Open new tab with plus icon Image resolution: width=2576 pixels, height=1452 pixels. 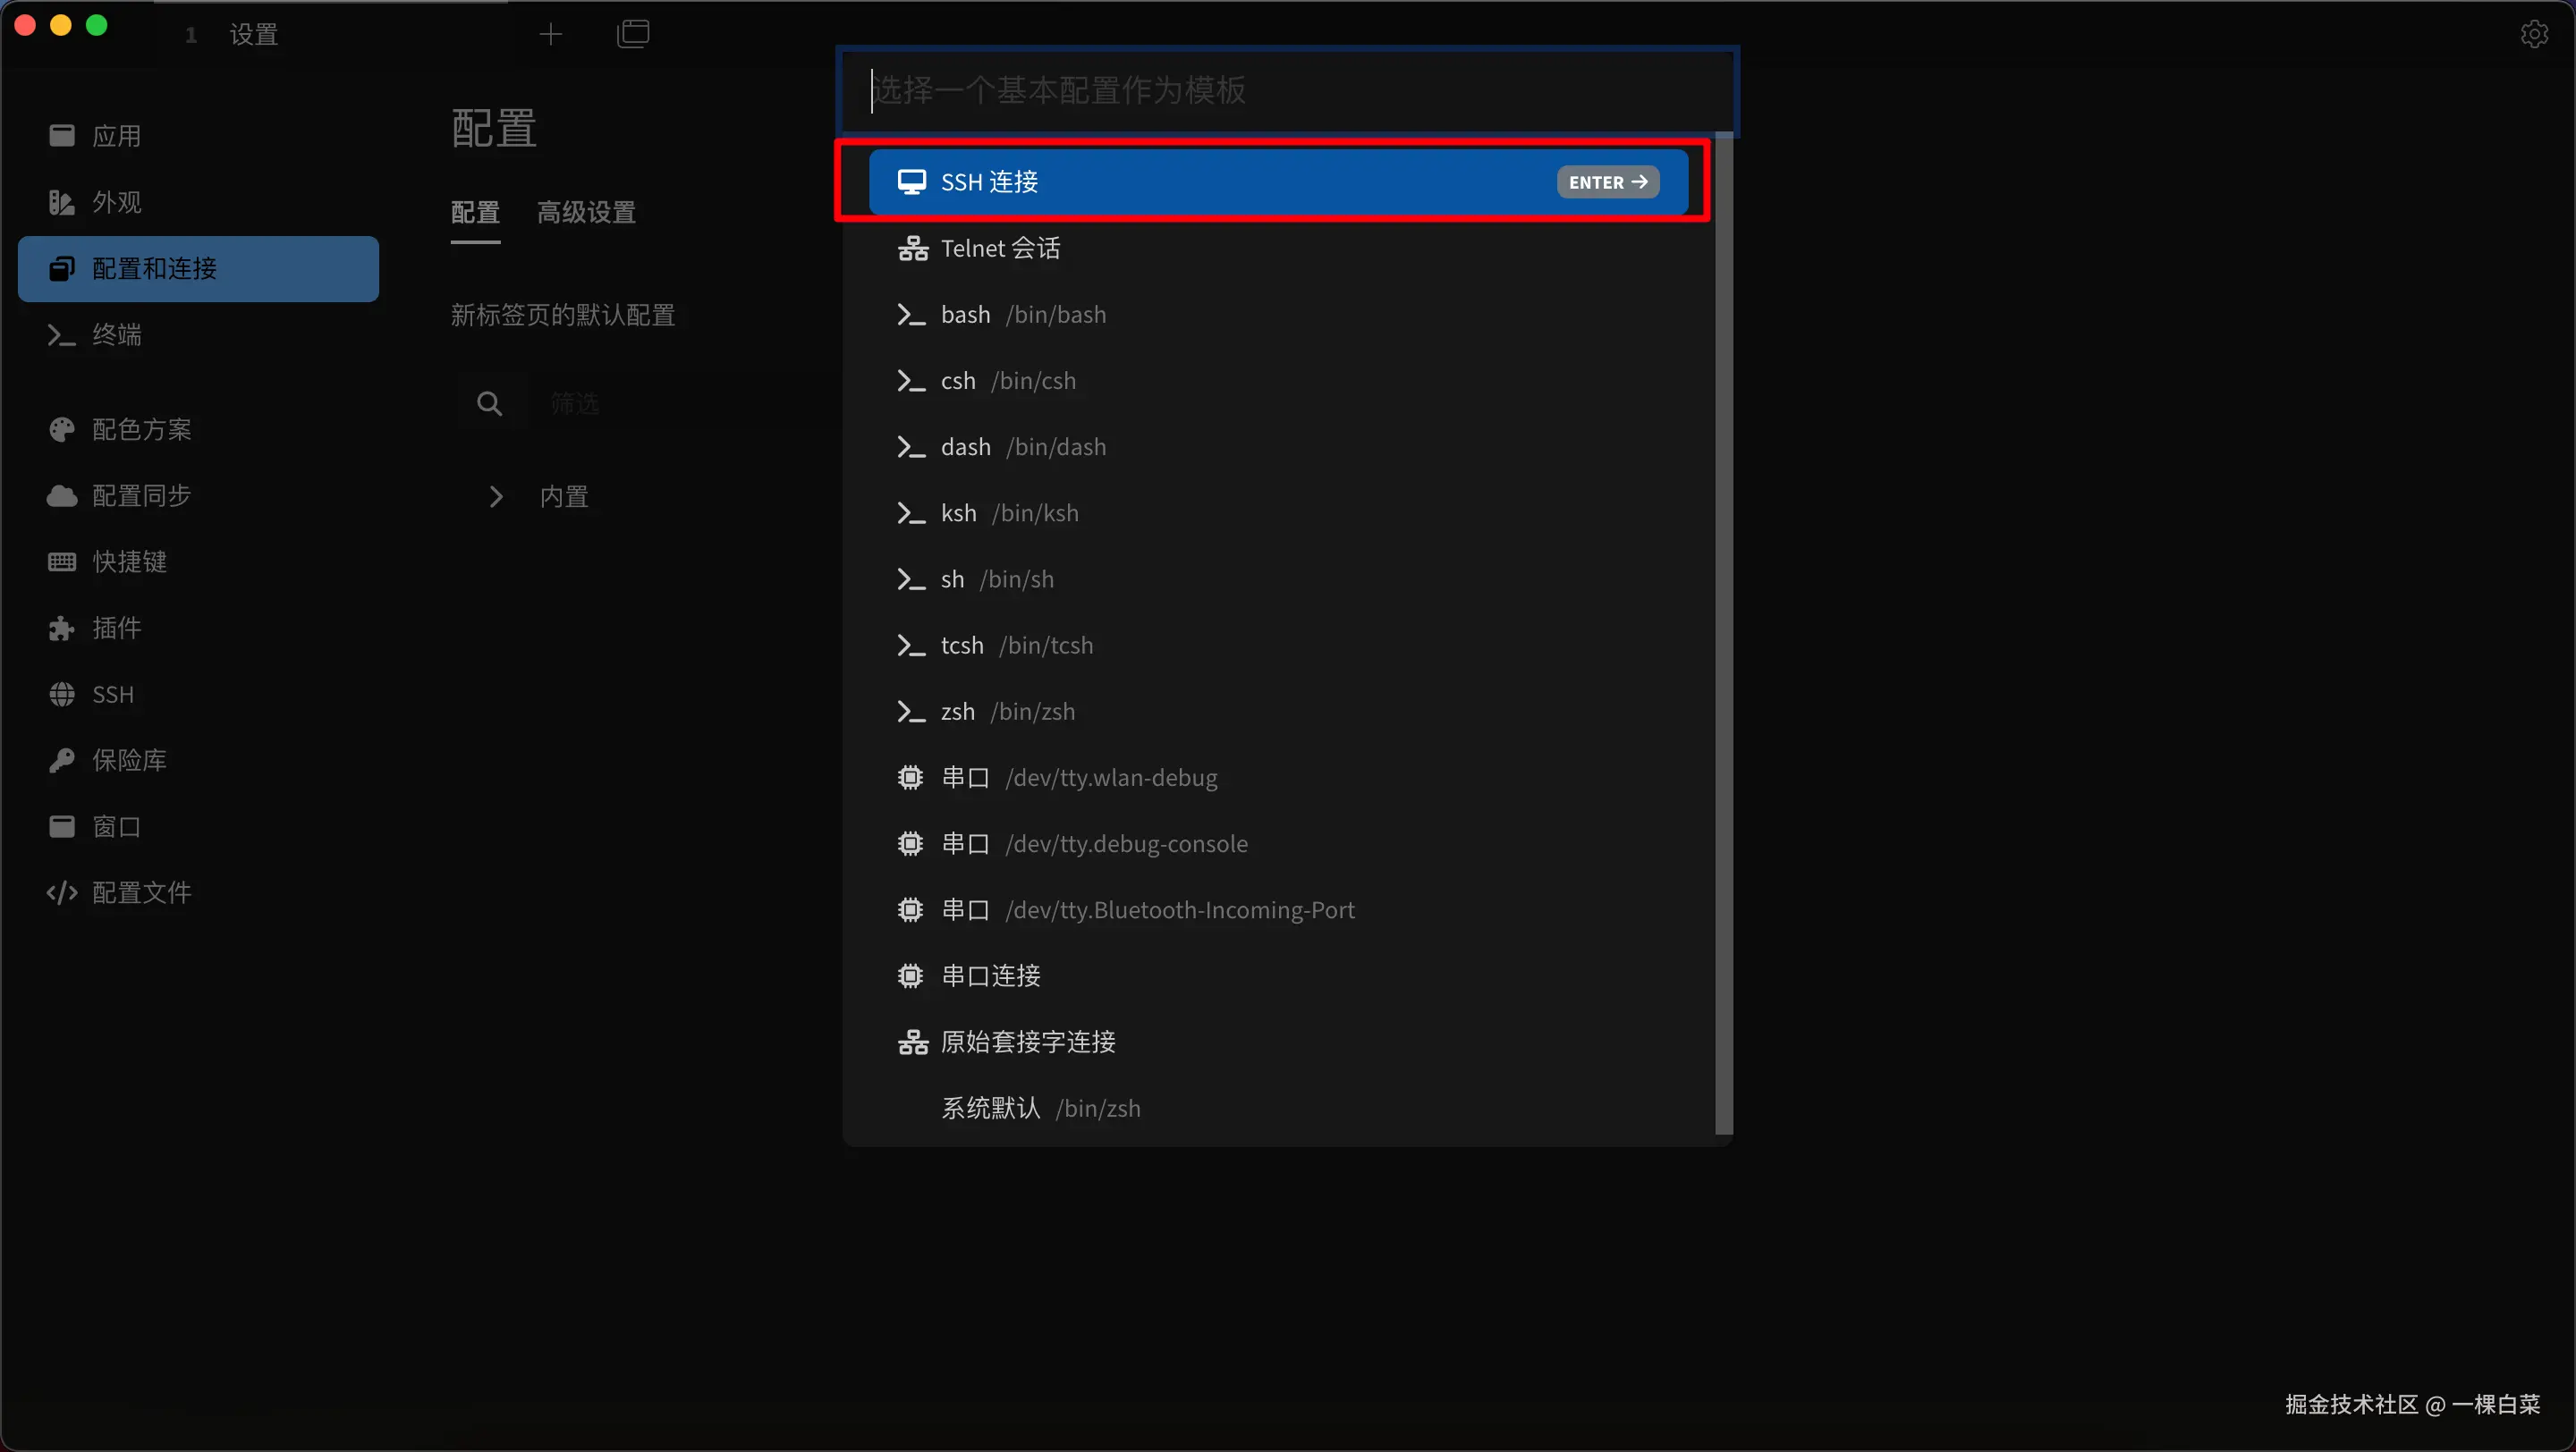550,35
